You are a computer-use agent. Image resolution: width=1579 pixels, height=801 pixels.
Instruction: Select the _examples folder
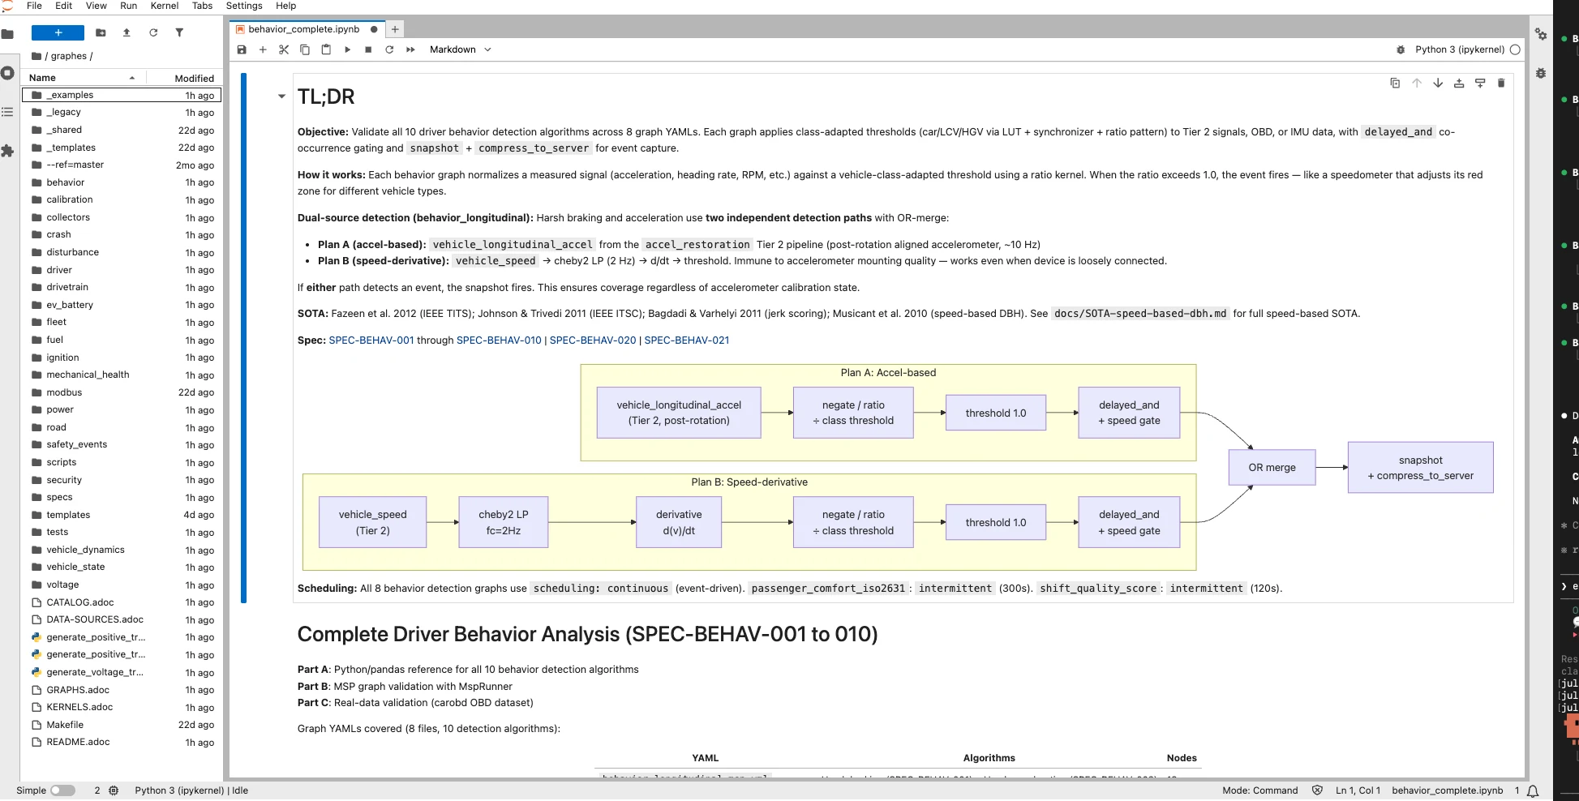click(122, 95)
